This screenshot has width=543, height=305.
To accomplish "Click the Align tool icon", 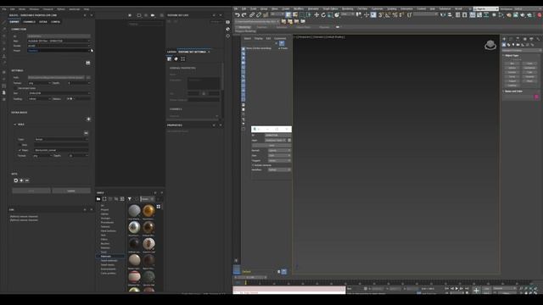I will pyautogui.click(x=450, y=15).
